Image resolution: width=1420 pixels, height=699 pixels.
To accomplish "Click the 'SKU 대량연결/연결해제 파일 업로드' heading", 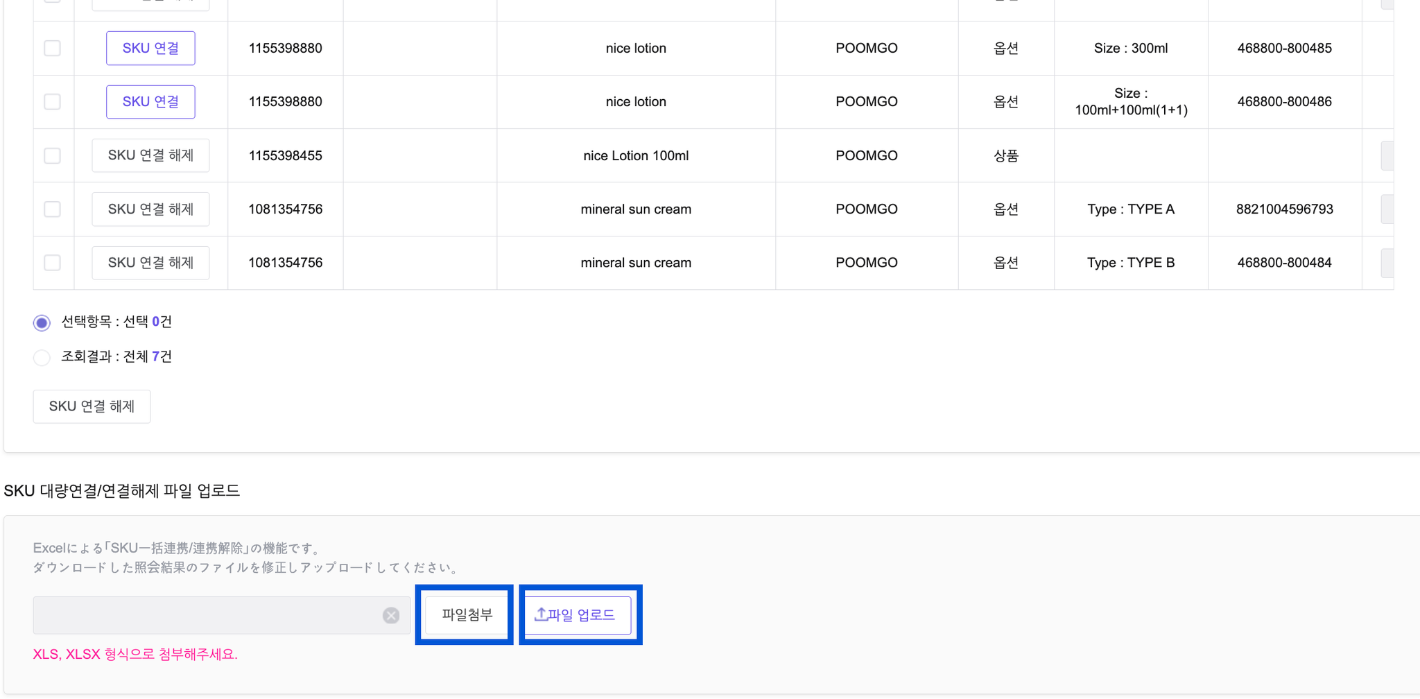I will (122, 491).
